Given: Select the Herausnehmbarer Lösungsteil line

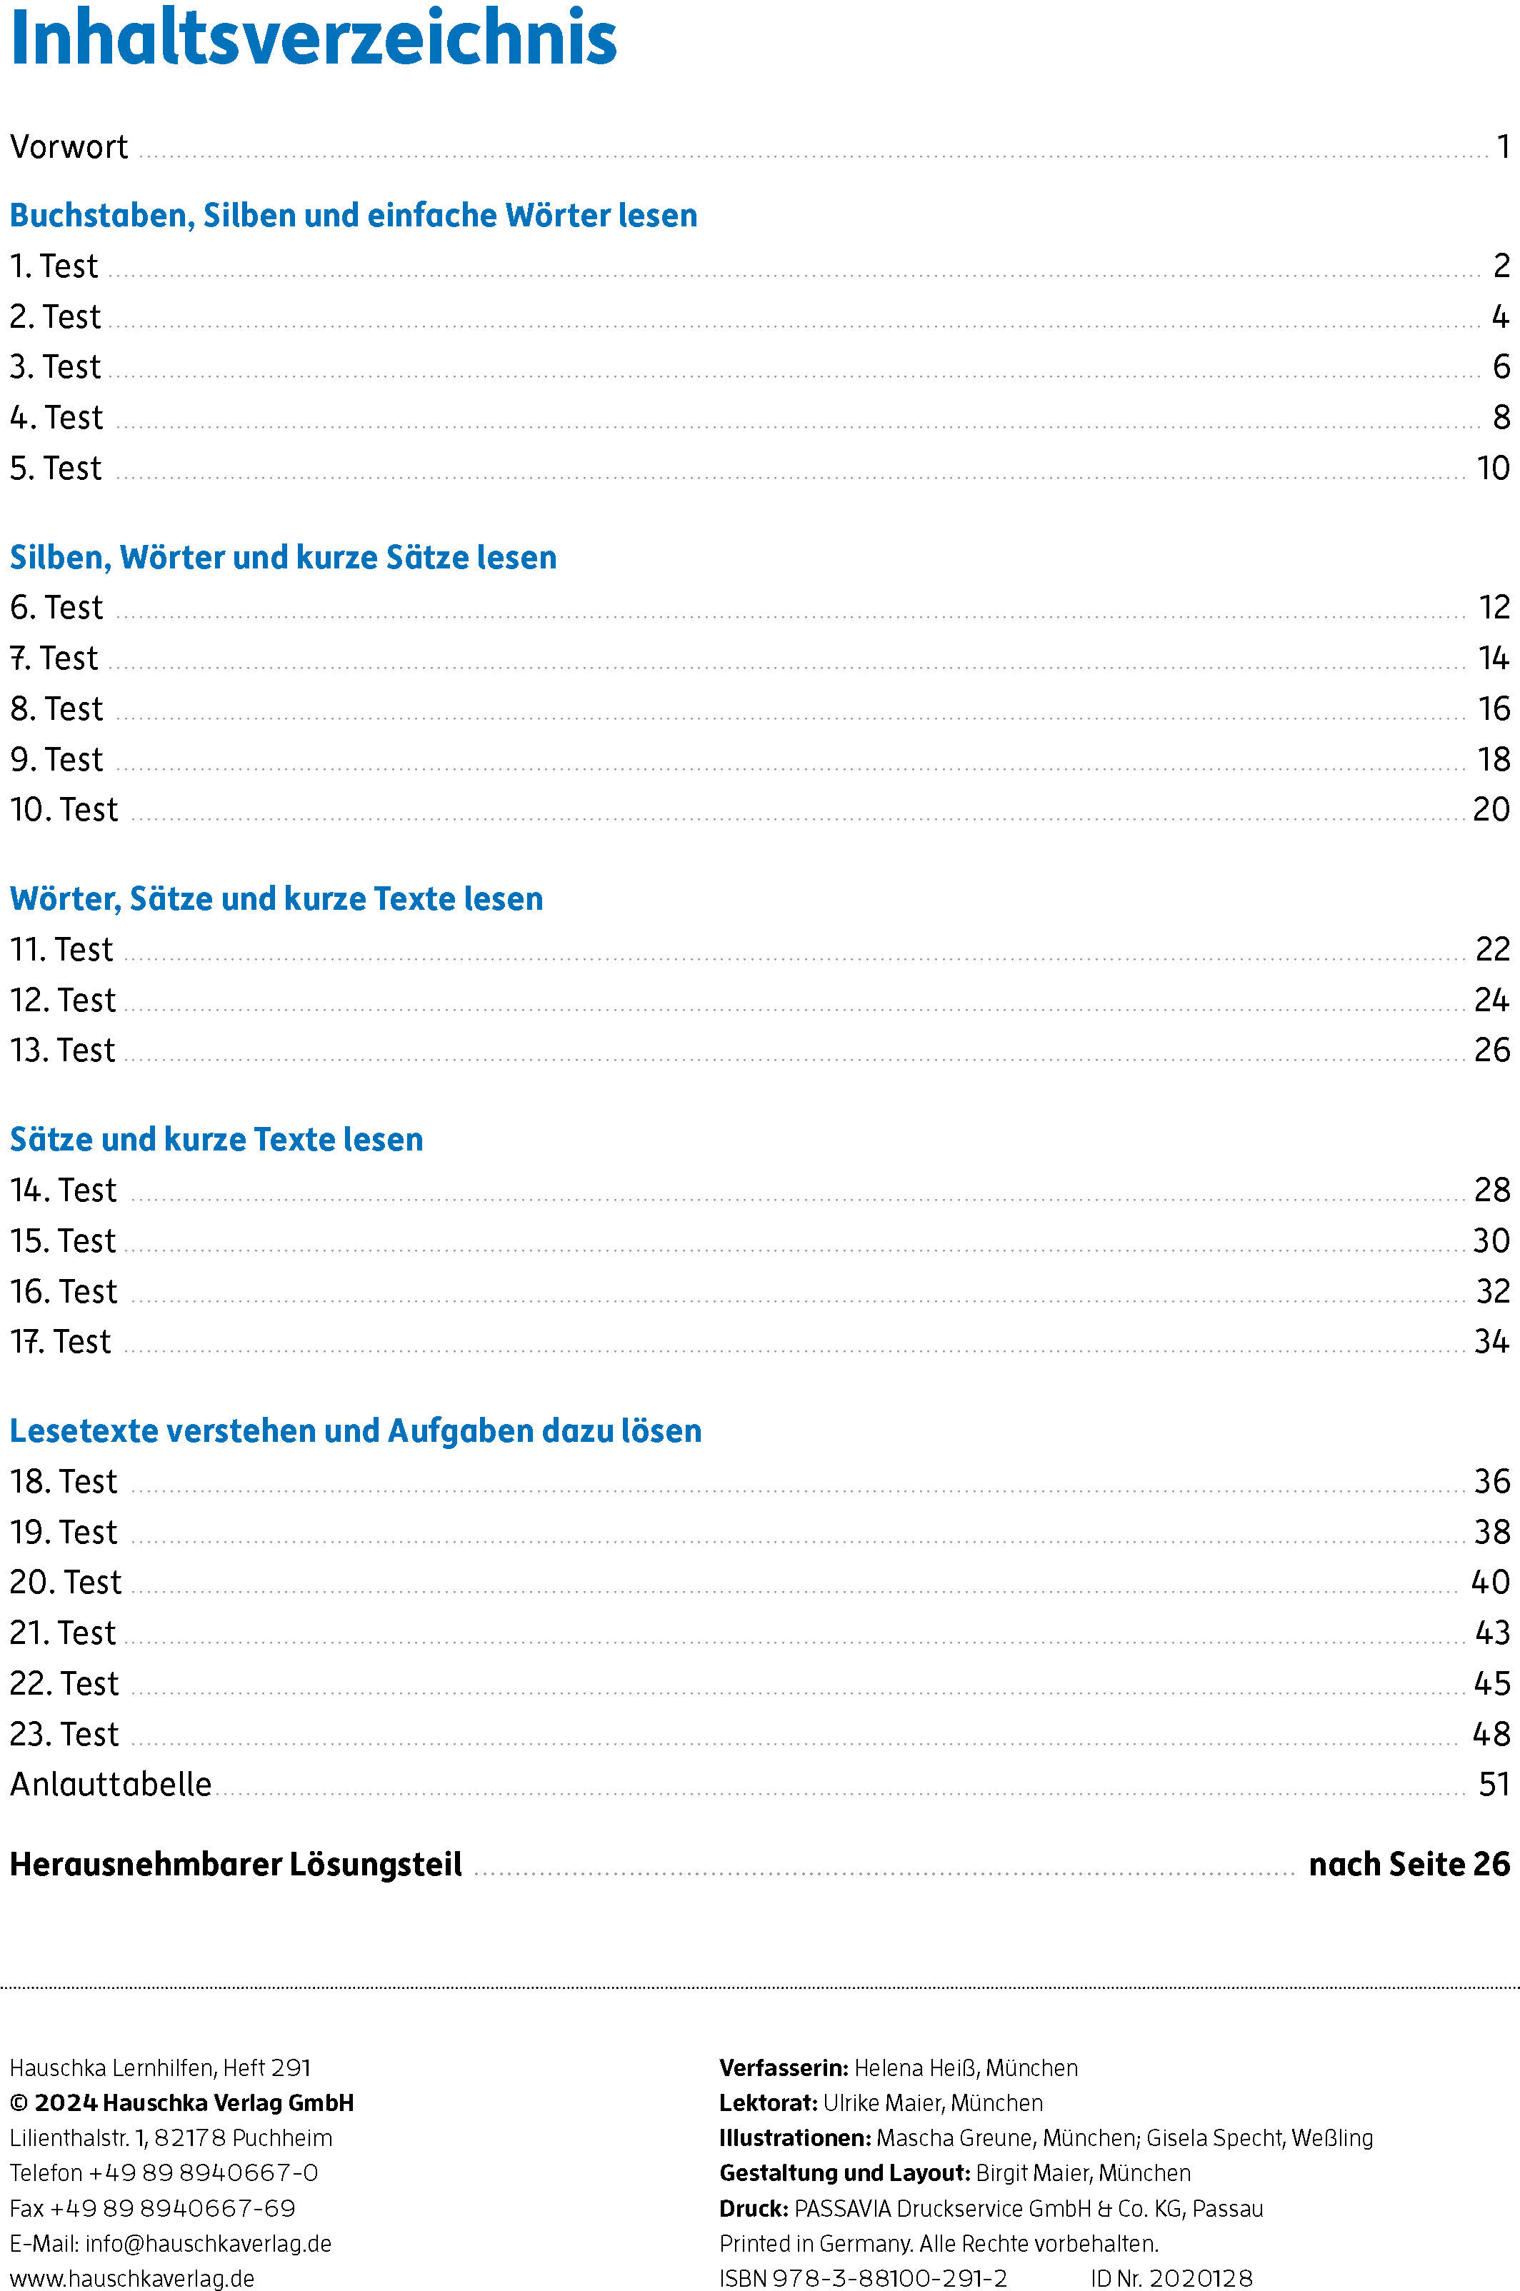Looking at the screenshot, I should (x=236, y=1865).
